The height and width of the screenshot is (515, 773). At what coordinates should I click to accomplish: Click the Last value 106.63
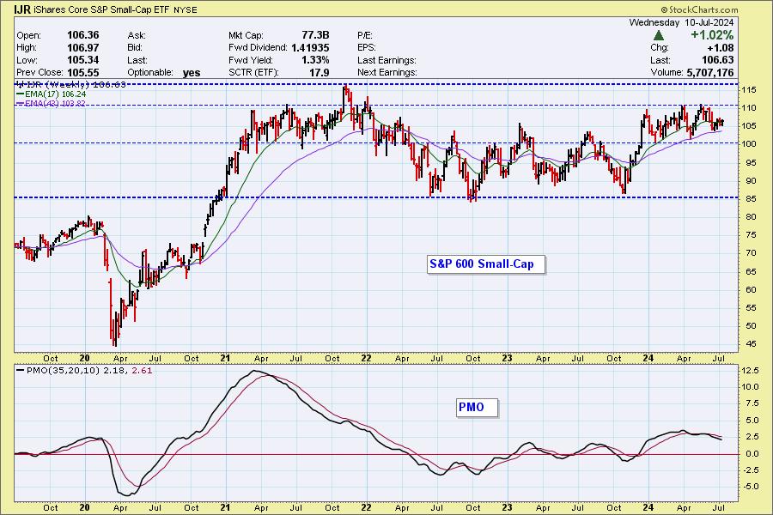(x=718, y=60)
